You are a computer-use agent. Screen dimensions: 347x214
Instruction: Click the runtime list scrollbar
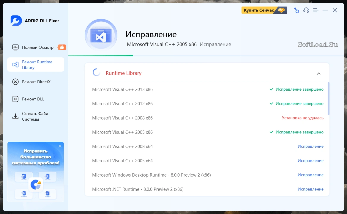point(328,98)
